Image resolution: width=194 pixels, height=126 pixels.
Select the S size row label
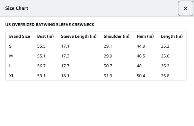point(10,46)
